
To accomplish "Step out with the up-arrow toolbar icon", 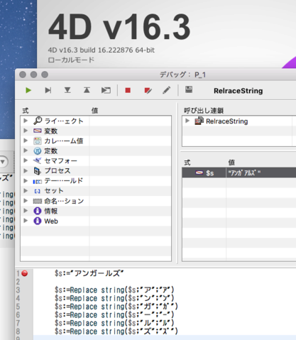I will click(x=87, y=90).
